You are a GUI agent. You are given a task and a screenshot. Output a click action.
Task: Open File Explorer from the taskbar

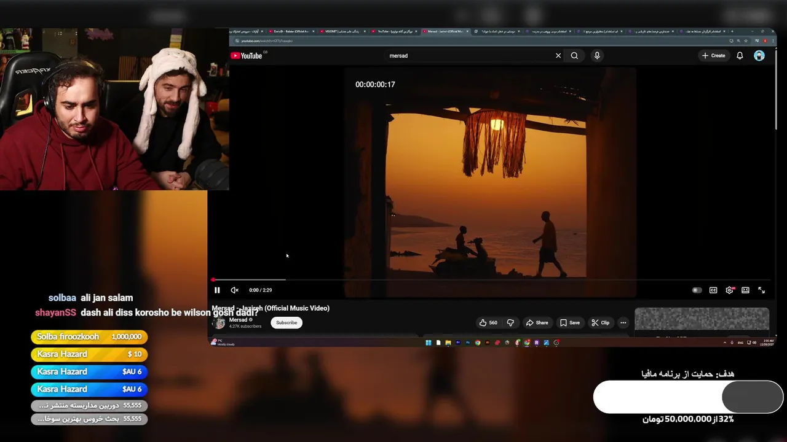448,343
